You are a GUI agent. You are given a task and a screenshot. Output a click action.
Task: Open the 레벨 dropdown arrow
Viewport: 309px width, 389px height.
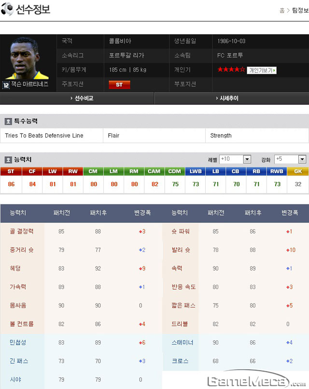[x=247, y=159]
